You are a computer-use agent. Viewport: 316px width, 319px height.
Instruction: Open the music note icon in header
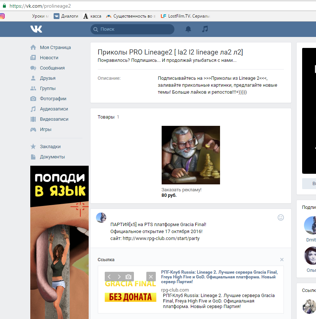[205, 29]
